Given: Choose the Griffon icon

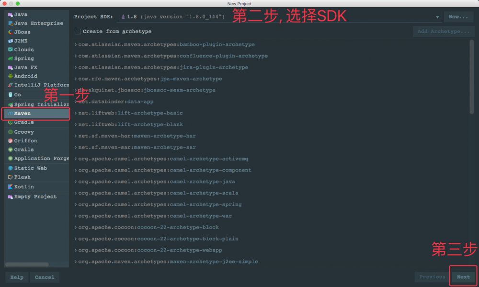Looking at the screenshot, I should click(11, 141).
